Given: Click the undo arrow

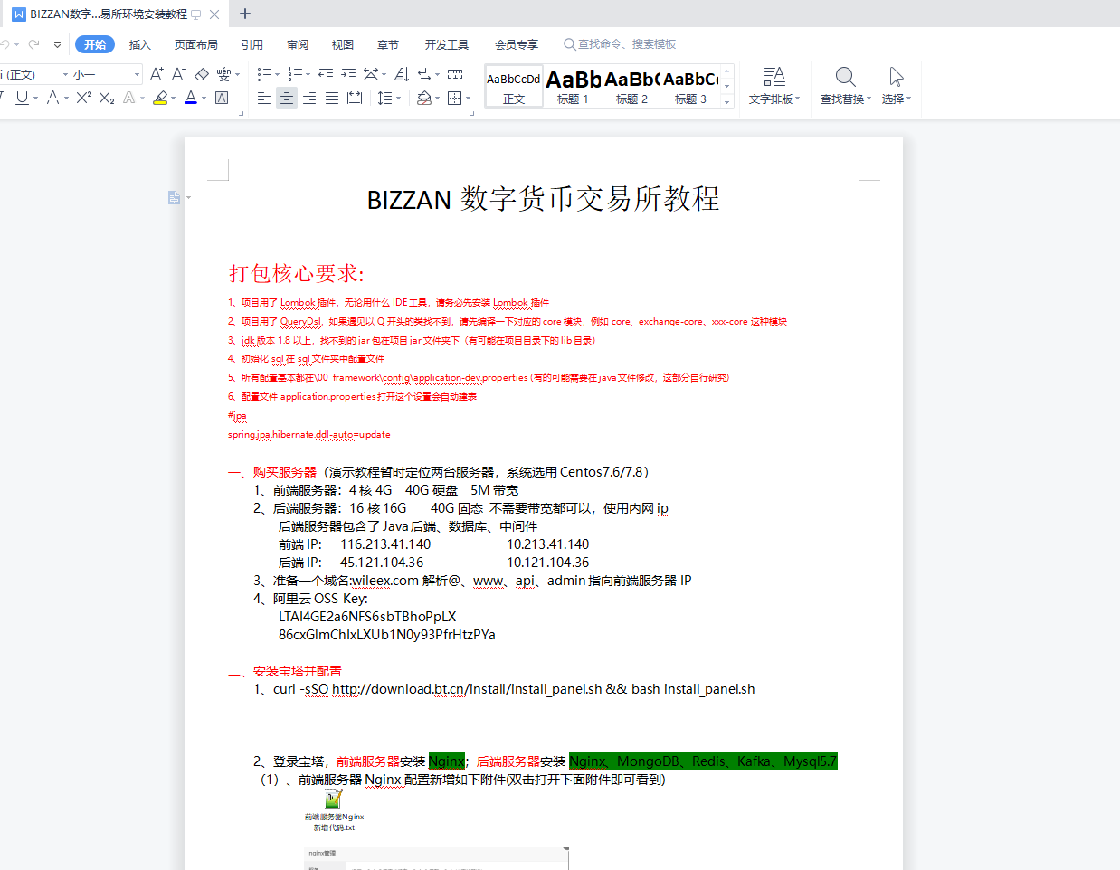Looking at the screenshot, I should tap(5, 44).
